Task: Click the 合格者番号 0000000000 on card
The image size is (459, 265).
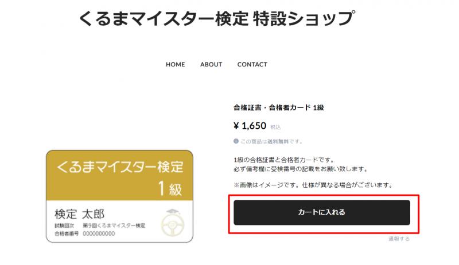Action: (85, 234)
